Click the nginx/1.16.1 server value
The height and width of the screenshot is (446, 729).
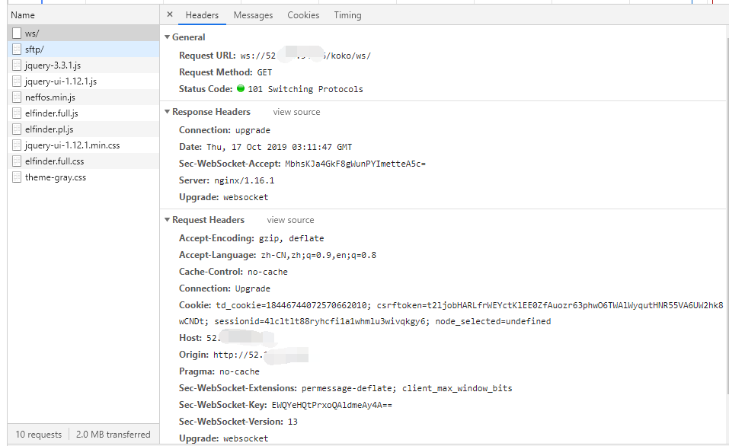pos(244,180)
